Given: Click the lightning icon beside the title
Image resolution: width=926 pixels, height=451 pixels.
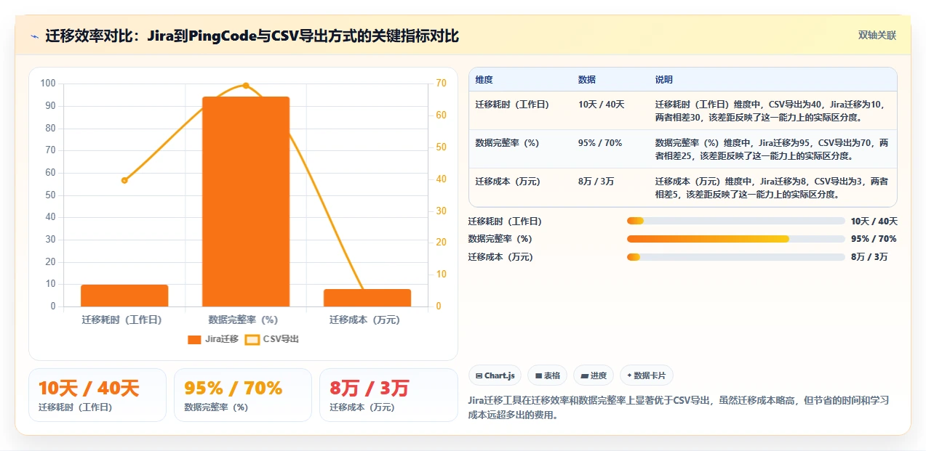Looking at the screenshot, I should 34,36.
